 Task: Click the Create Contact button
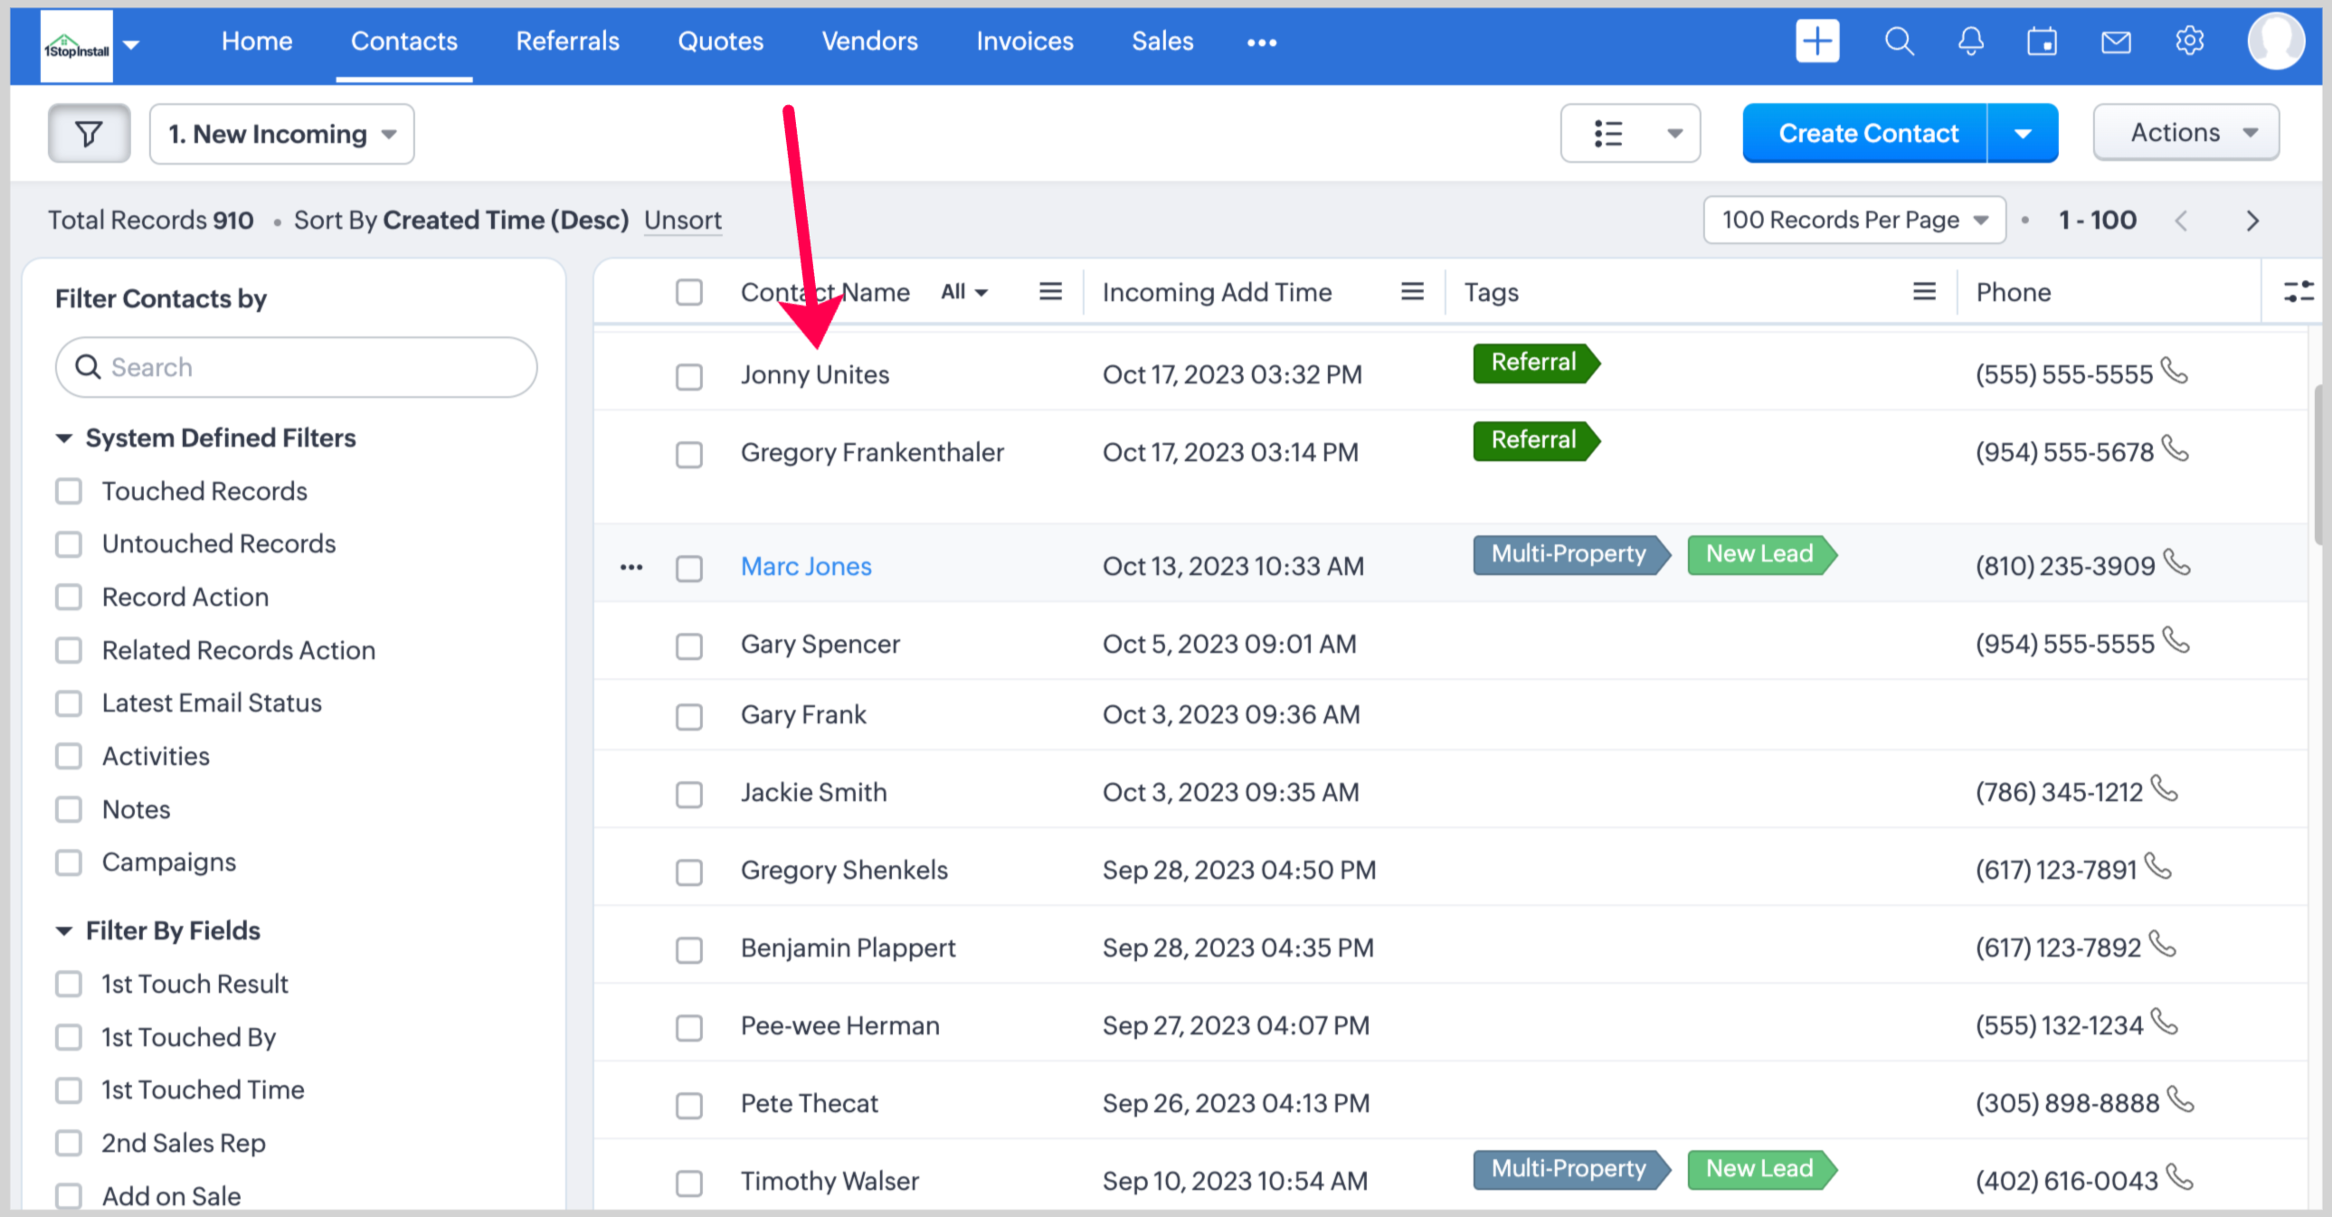click(x=1867, y=134)
